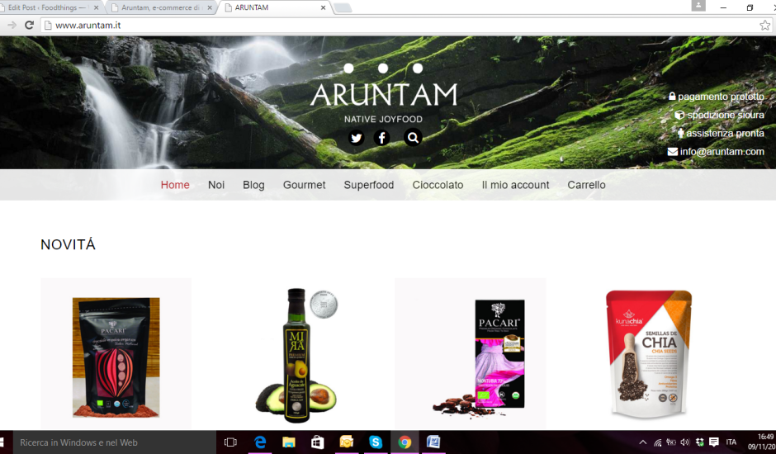Select the Chrome taskbar icon
The width and height of the screenshot is (776, 454).
click(x=405, y=442)
